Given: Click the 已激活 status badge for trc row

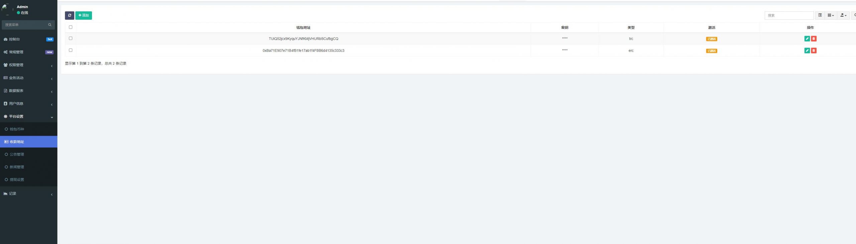Looking at the screenshot, I should (x=711, y=39).
